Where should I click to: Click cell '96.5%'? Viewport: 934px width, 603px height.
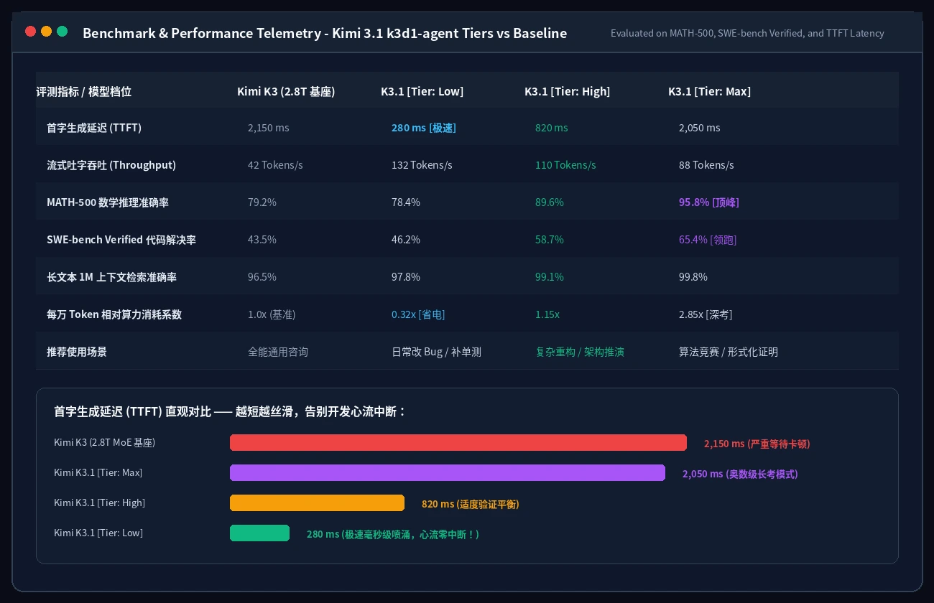(262, 277)
